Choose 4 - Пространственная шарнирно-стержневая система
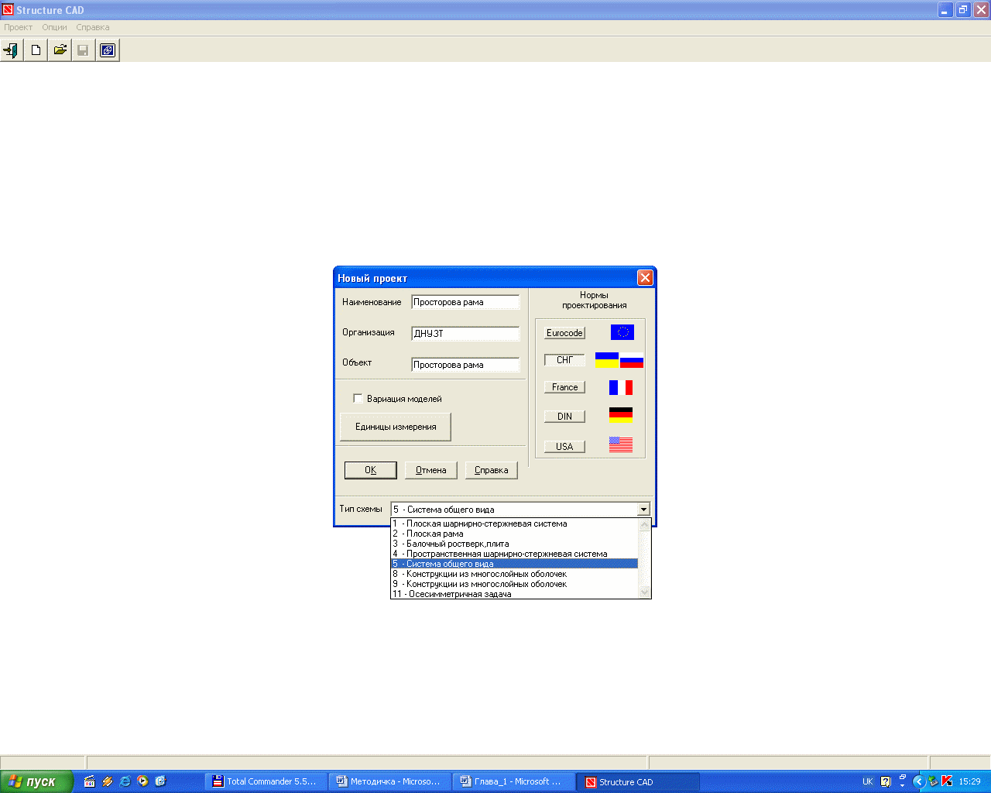This screenshot has height=793, width=991. click(x=514, y=554)
